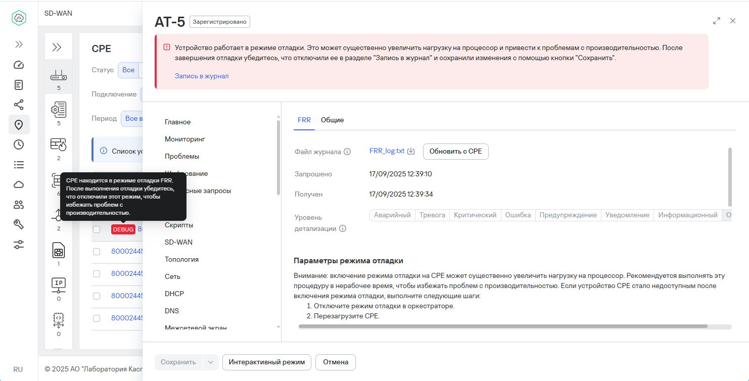Screen dimensions: 749x381
Task: Select the Критический detail level
Action: coord(475,215)
